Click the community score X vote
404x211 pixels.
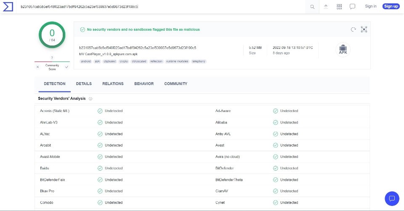(x=37, y=67)
